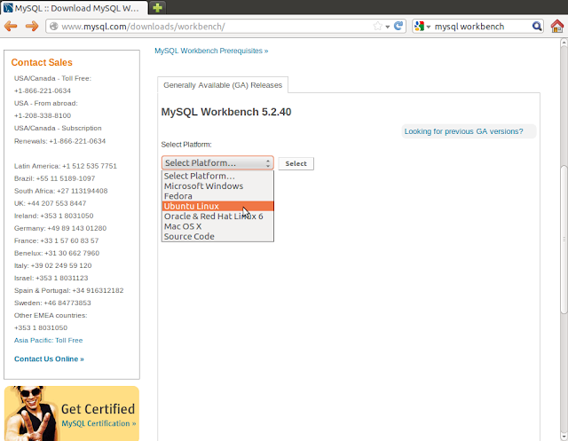The image size is (568, 441).
Task: Click the Ireland: +353 1 8031050 line
Action: [x=53, y=216]
